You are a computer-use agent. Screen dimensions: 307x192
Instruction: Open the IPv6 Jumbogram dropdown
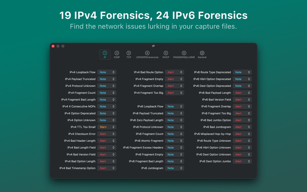coord(175,168)
